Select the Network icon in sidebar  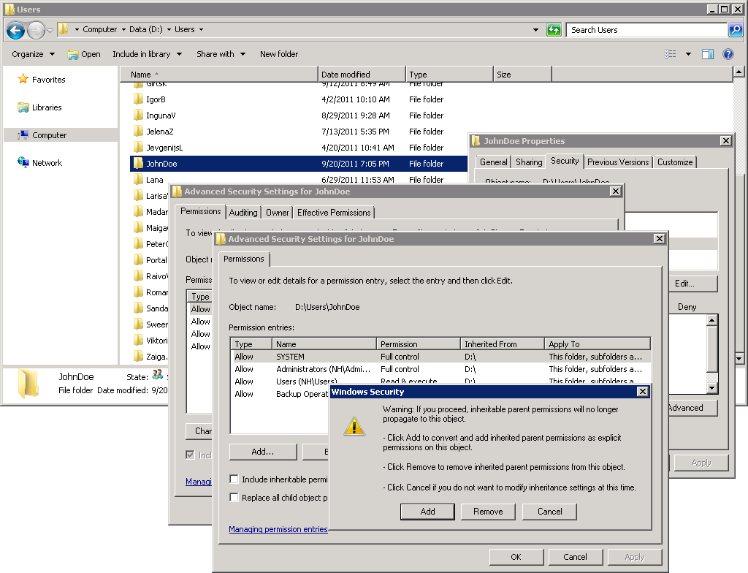[x=23, y=163]
